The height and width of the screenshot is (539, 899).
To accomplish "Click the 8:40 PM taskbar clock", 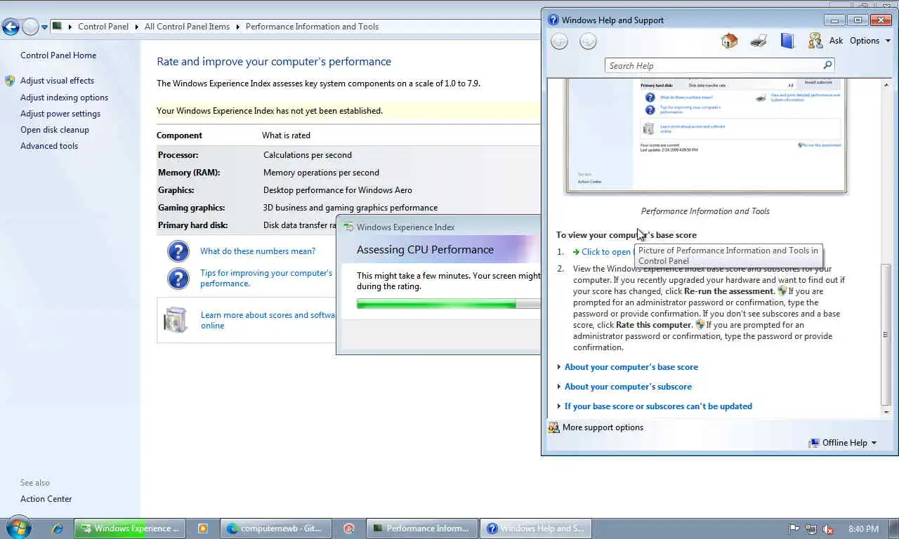I will [863, 529].
